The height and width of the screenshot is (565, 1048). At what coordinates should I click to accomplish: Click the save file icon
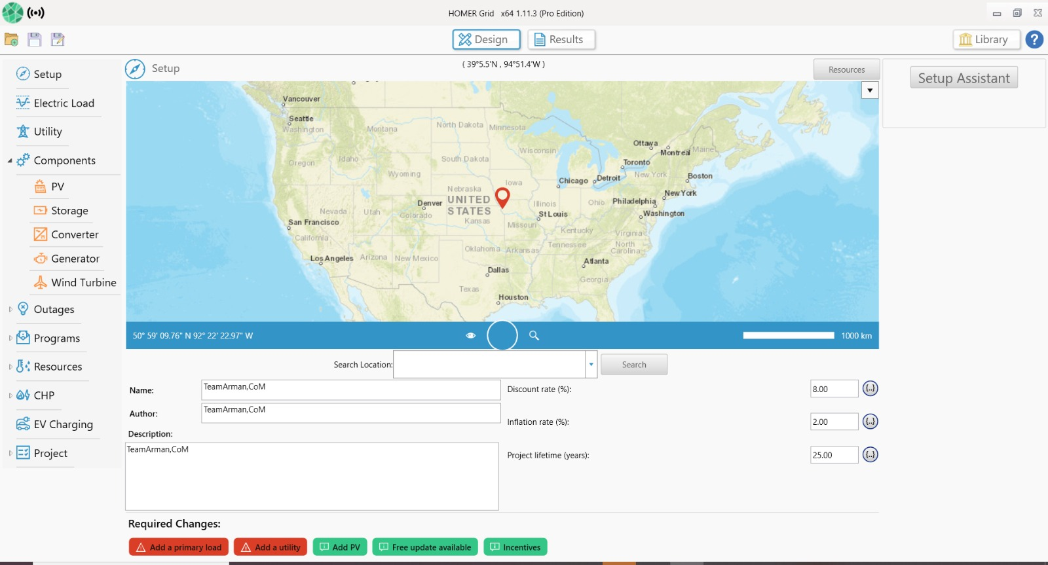(x=35, y=39)
